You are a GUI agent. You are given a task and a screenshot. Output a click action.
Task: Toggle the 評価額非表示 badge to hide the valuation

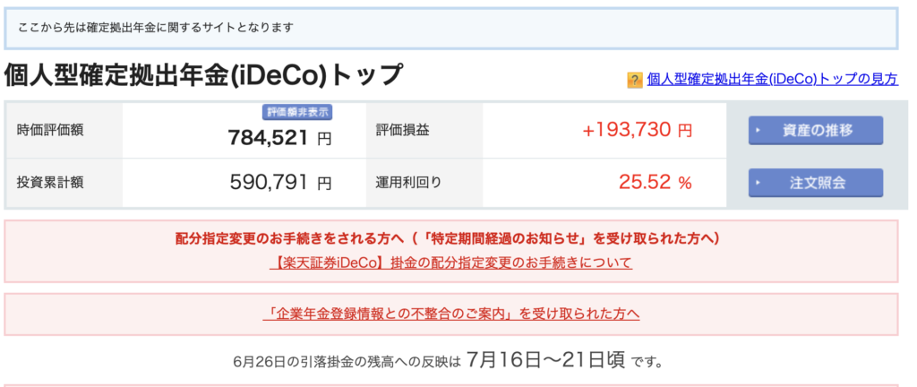(297, 112)
